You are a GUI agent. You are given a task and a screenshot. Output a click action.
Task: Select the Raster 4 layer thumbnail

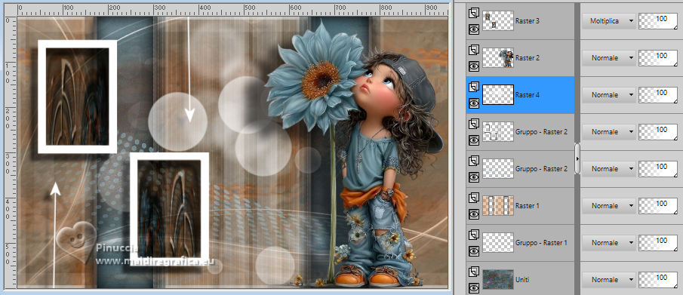(x=498, y=94)
